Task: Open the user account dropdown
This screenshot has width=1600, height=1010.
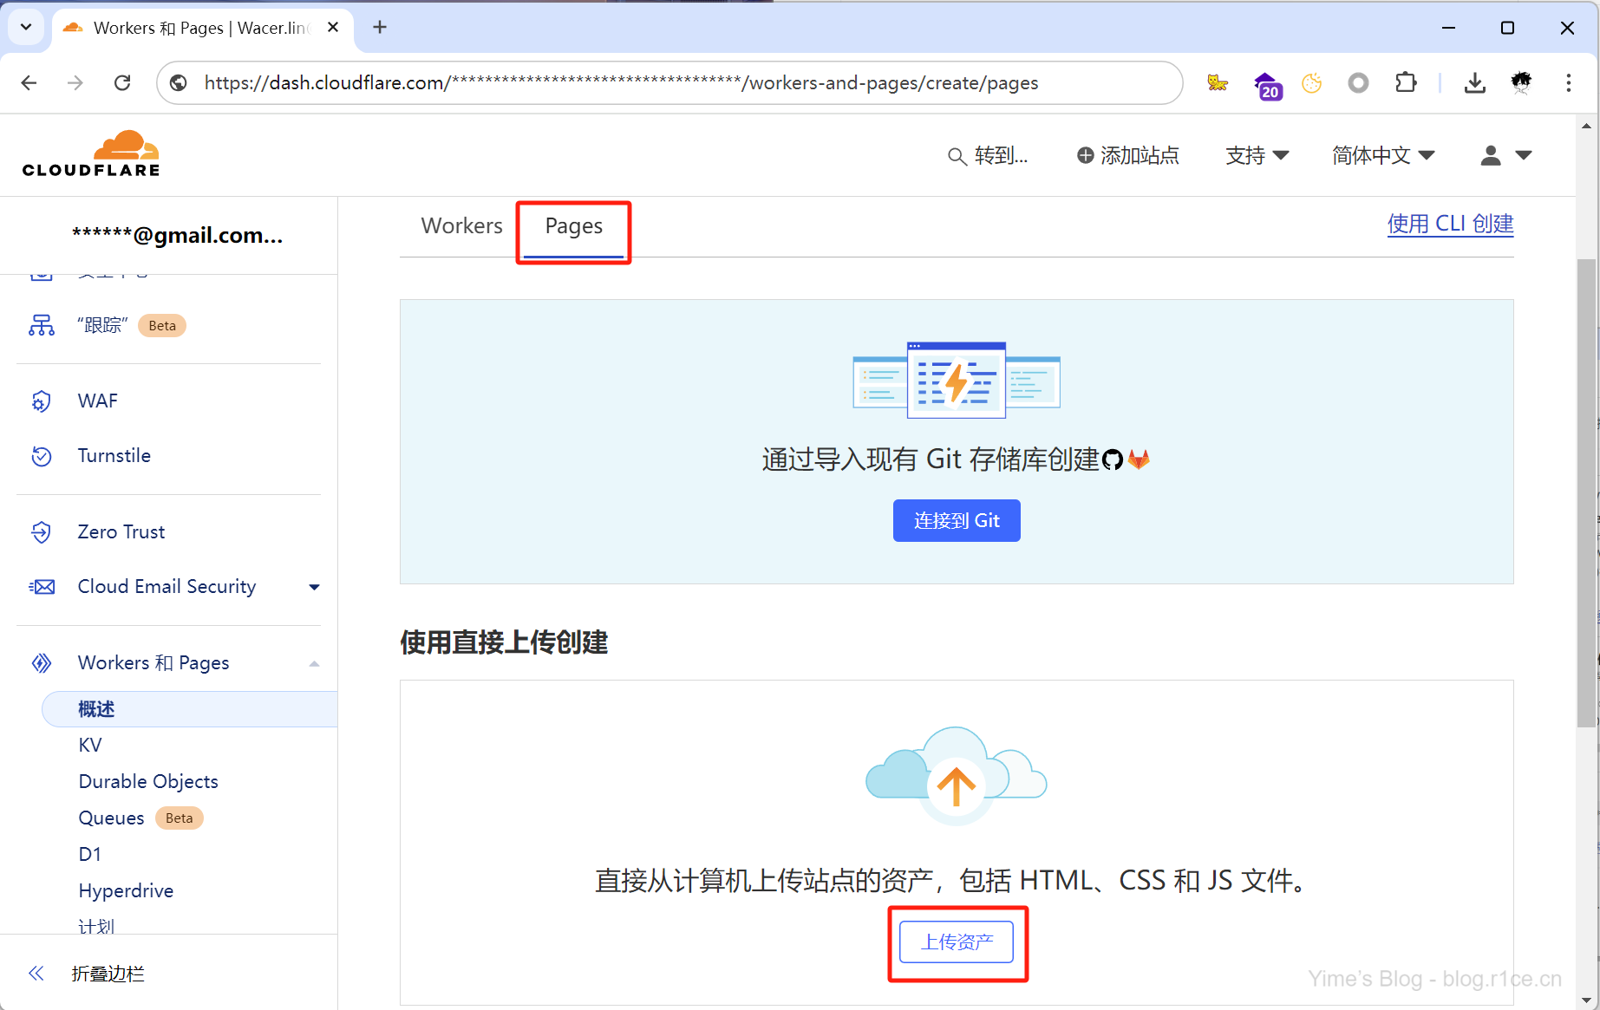Action: click(1505, 155)
